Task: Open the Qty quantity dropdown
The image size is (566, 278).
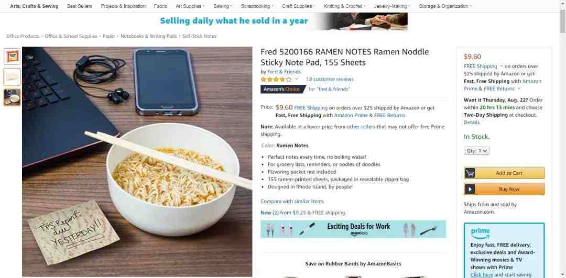Action: click(476, 151)
